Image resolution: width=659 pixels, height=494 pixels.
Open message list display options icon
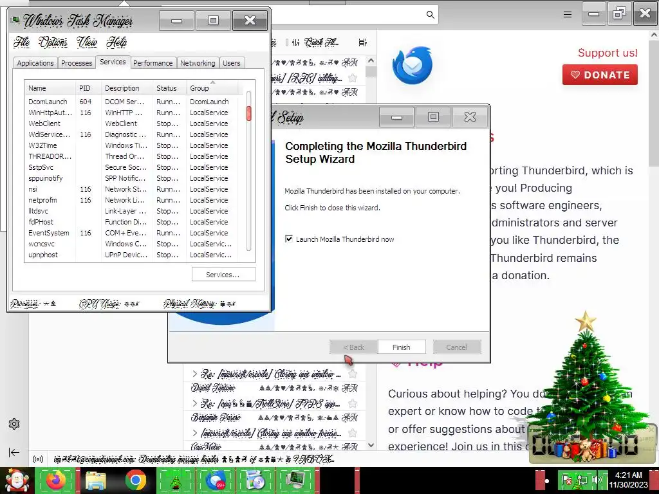pos(363,42)
